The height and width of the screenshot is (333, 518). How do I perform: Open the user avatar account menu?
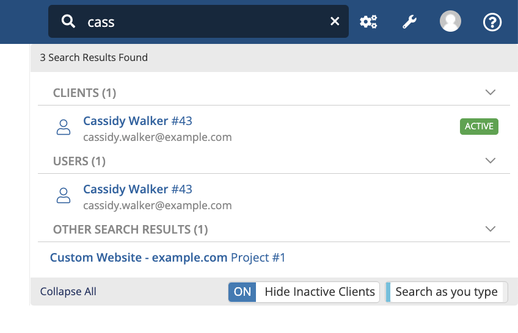tap(450, 21)
